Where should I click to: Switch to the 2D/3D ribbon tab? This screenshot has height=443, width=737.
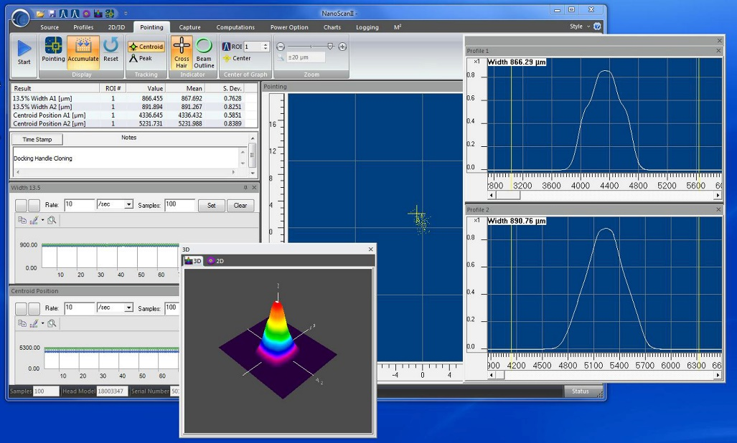click(x=116, y=27)
